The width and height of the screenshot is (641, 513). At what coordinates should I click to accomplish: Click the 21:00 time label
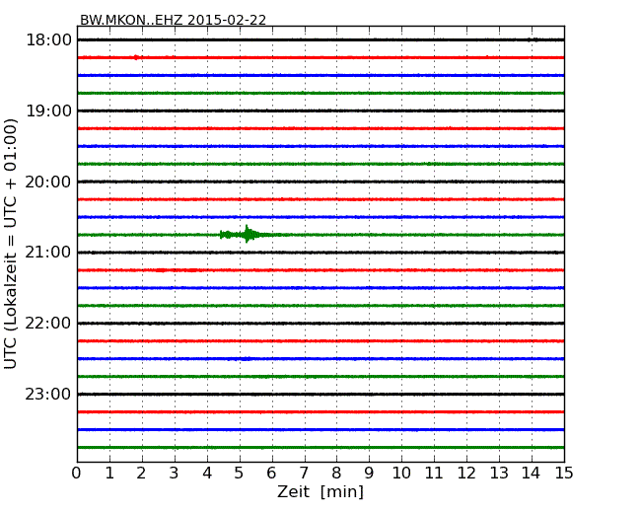coord(48,253)
